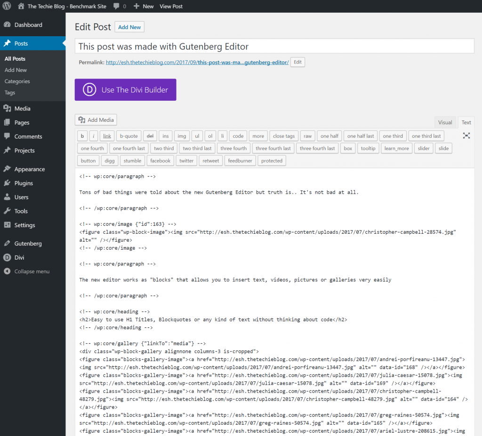This screenshot has width=482, height=436.
Task: Click the Add New post button
Action: [x=129, y=27]
